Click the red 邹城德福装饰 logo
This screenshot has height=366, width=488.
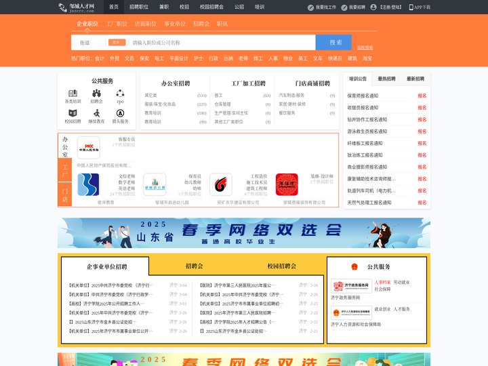pyautogui.click(x=287, y=184)
